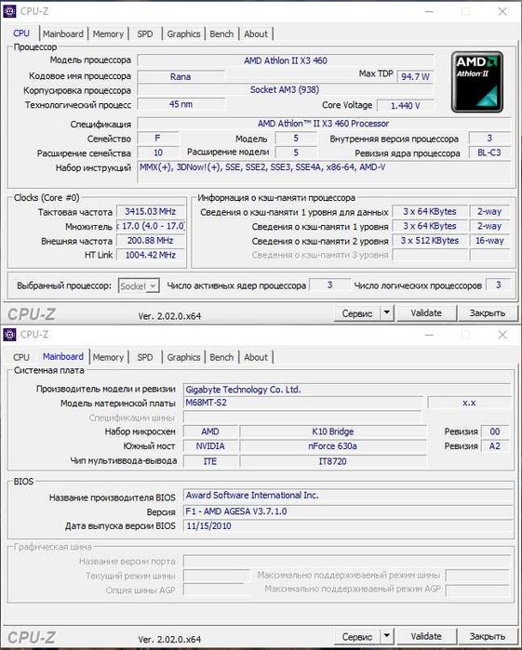The height and width of the screenshot is (650, 522).
Task: Click the AMD Athlon II logo image
Action: point(477,82)
